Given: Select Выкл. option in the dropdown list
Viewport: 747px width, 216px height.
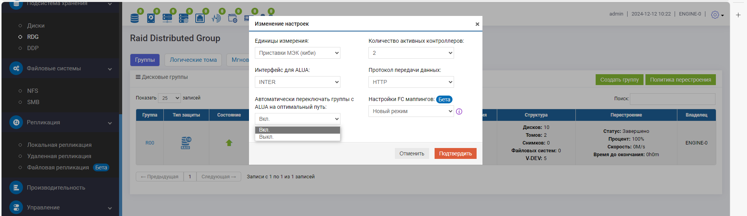Looking at the screenshot, I should click(x=298, y=137).
